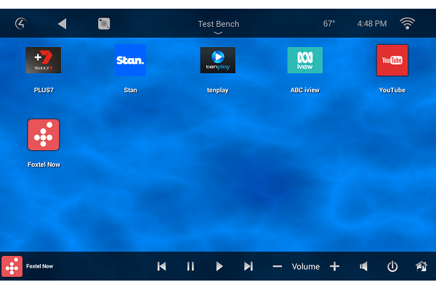The height and width of the screenshot is (290, 436).
Task: Decrease volume with the minus button
Action: point(278,266)
